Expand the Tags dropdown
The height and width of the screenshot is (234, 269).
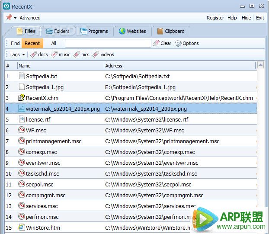point(17,54)
